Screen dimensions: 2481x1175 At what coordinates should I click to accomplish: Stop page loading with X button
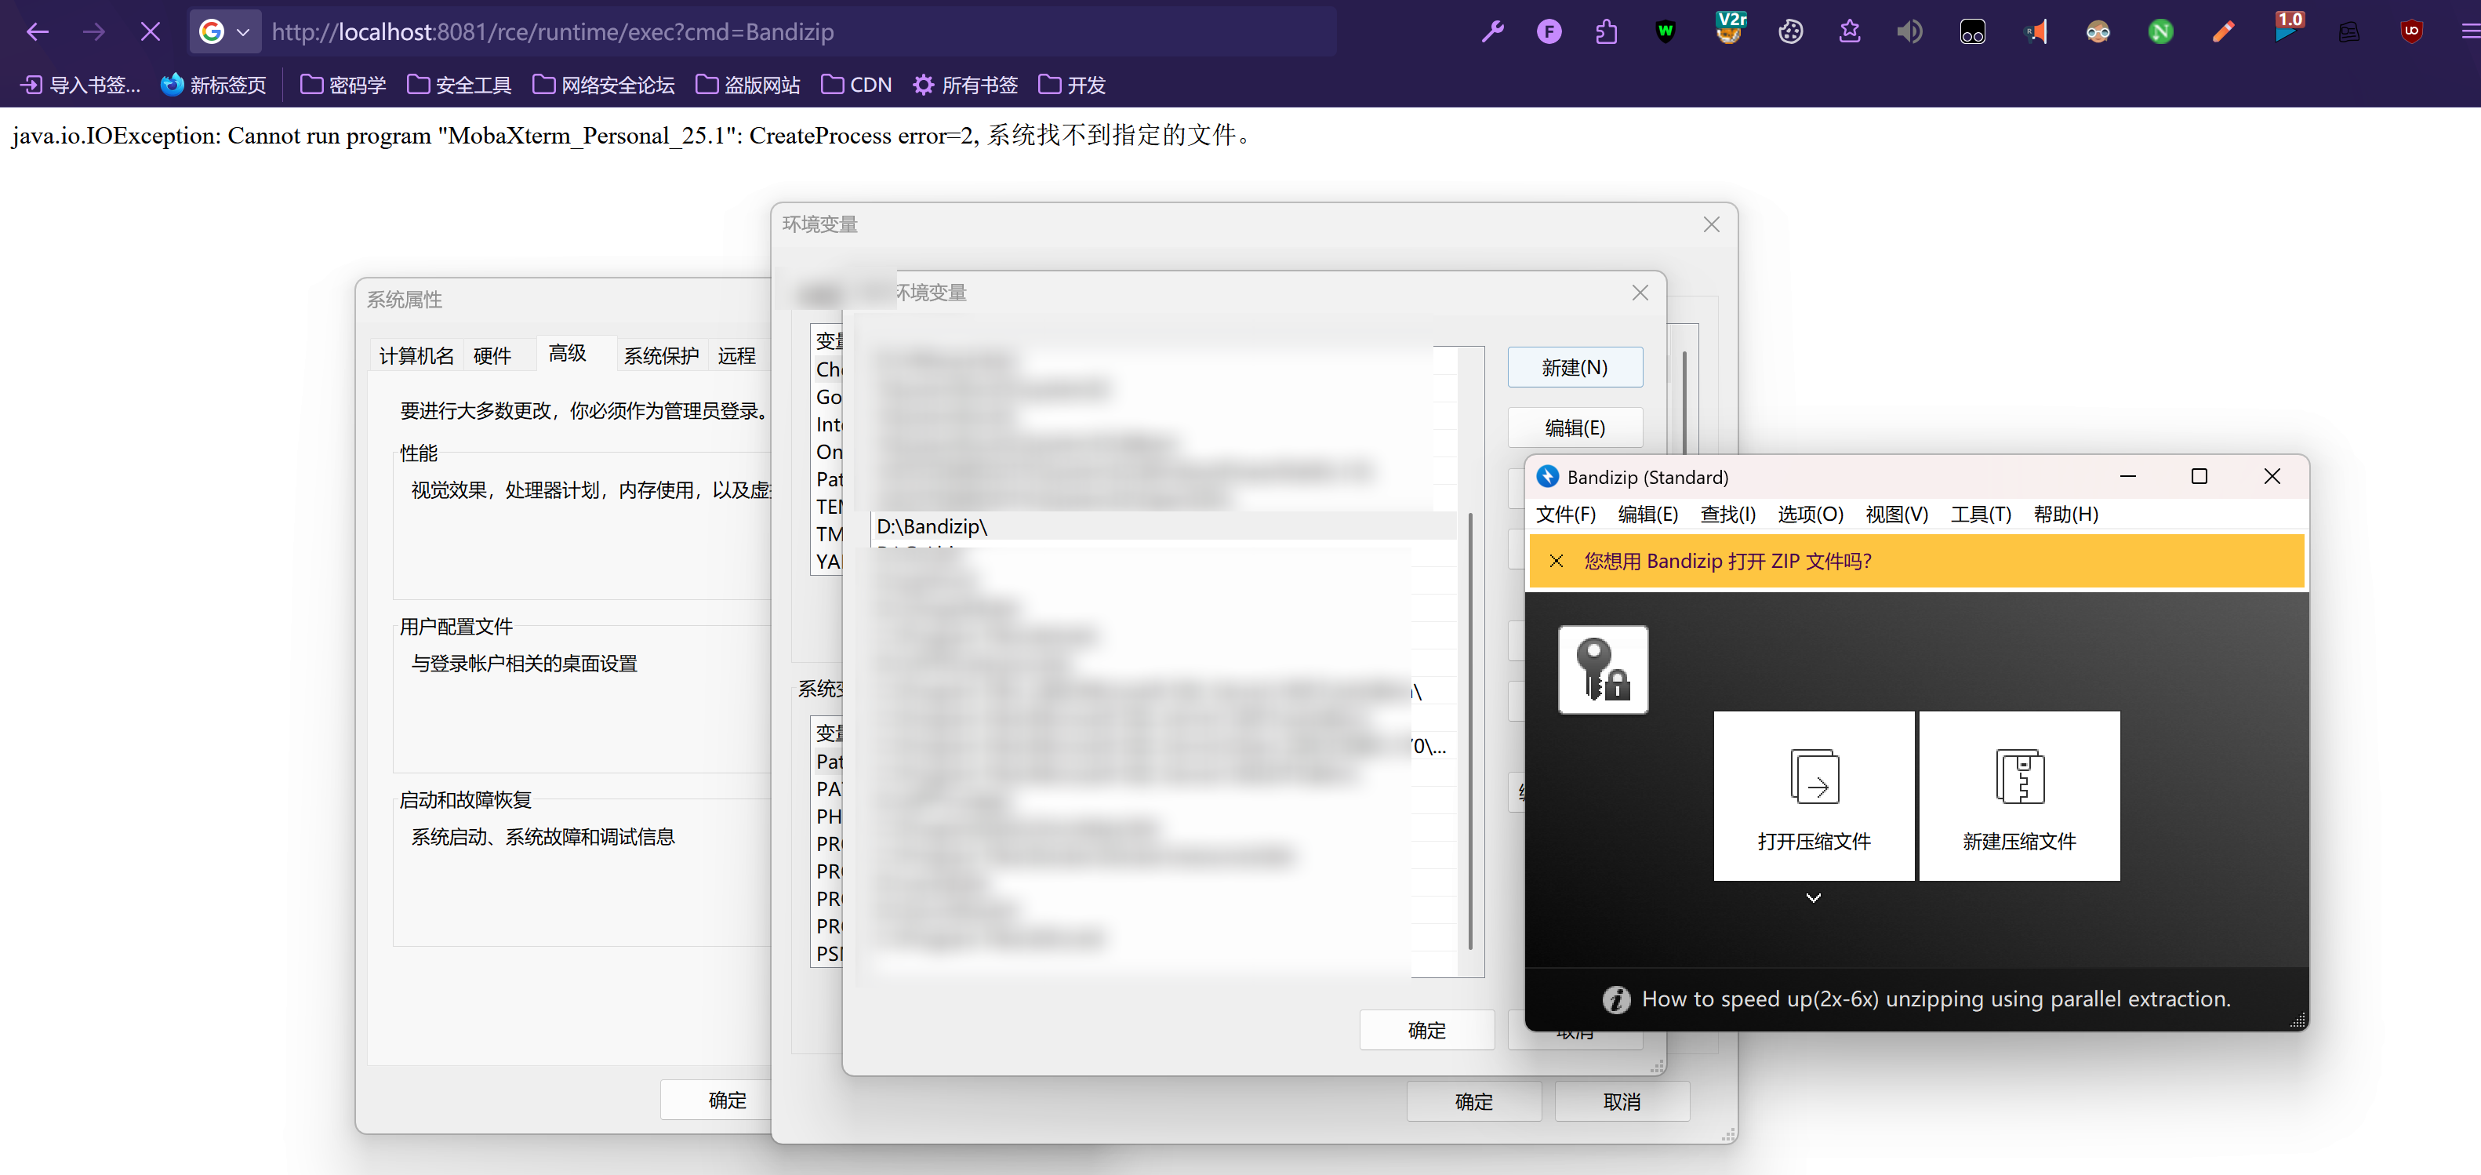[x=151, y=32]
